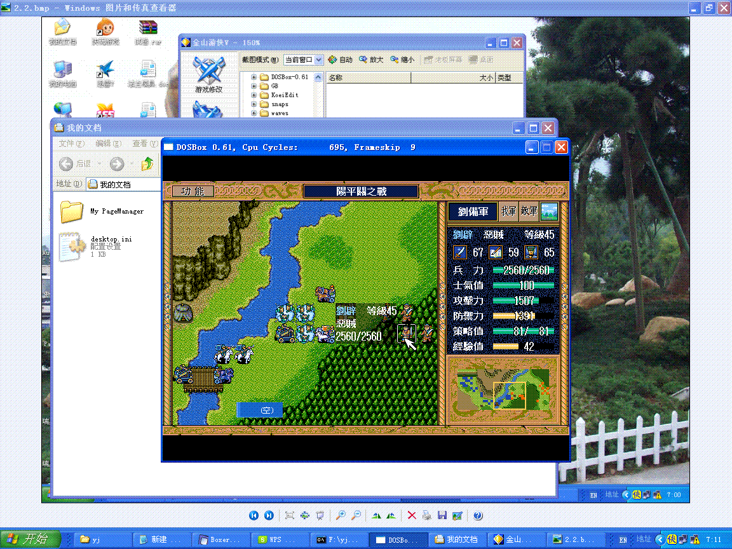Open 后退 back history dropdown arrow
The width and height of the screenshot is (732, 549).
pyautogui.click(x=99, y=164)
